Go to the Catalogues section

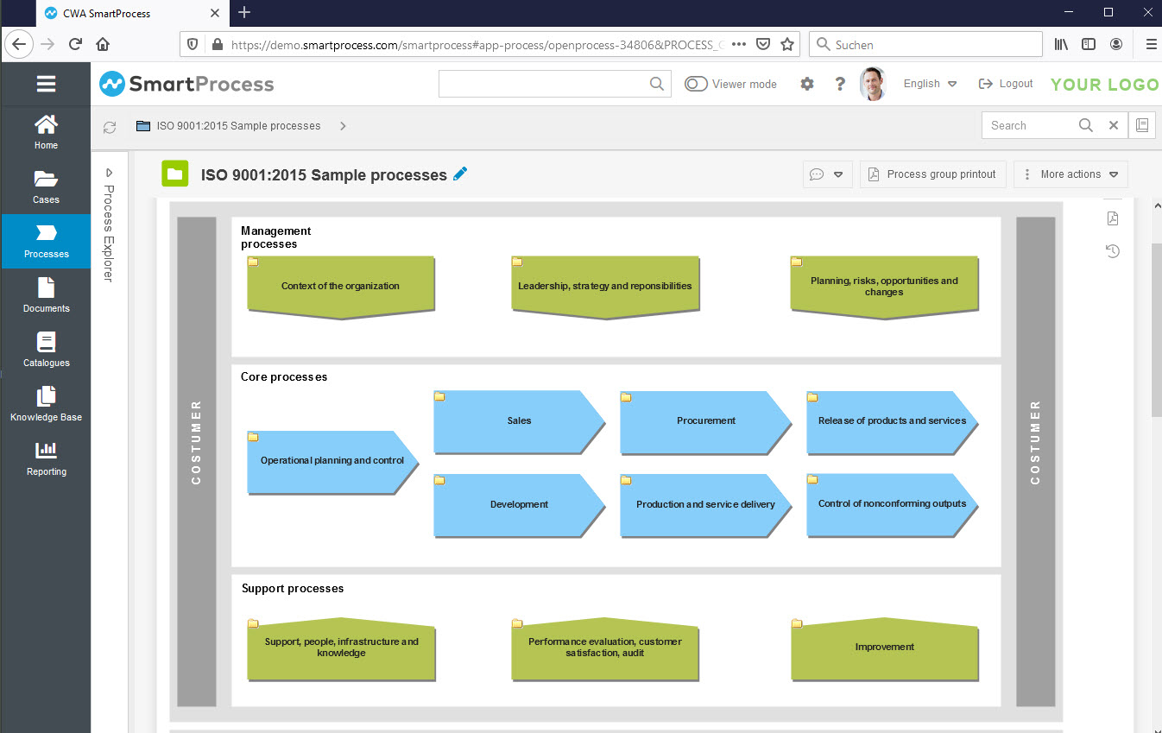[46, 350]
